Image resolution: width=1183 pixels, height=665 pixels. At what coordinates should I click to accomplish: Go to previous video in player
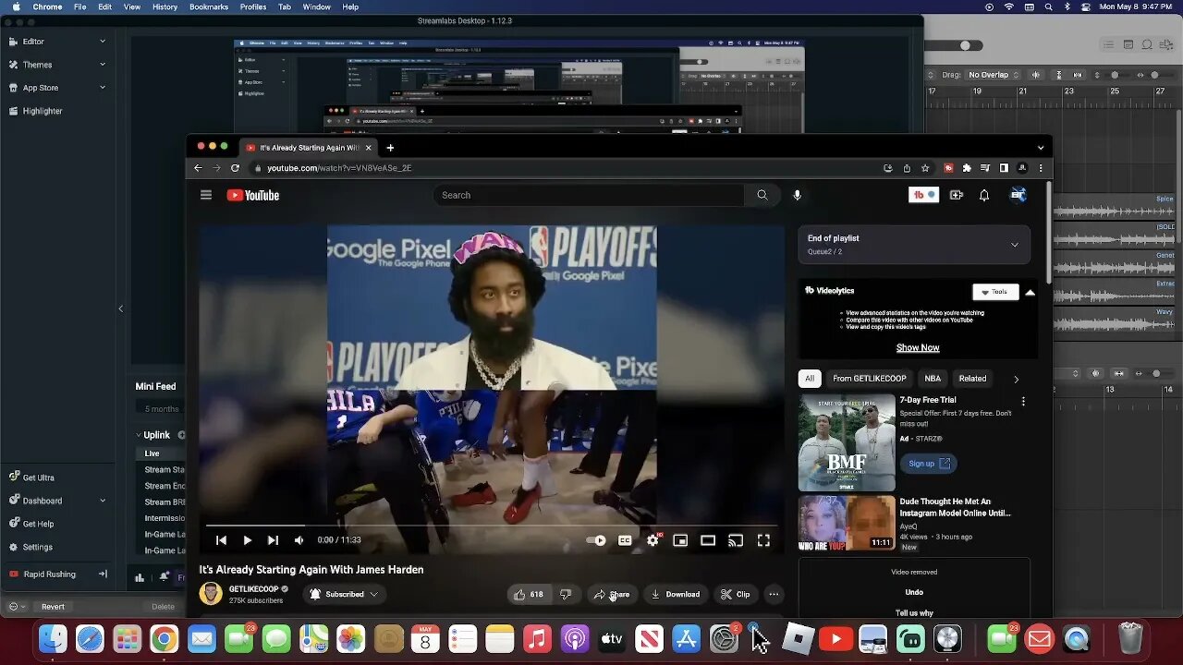[221, 540]
